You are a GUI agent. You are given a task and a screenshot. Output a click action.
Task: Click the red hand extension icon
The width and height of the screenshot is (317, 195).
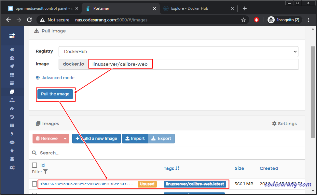coord(256,20)
